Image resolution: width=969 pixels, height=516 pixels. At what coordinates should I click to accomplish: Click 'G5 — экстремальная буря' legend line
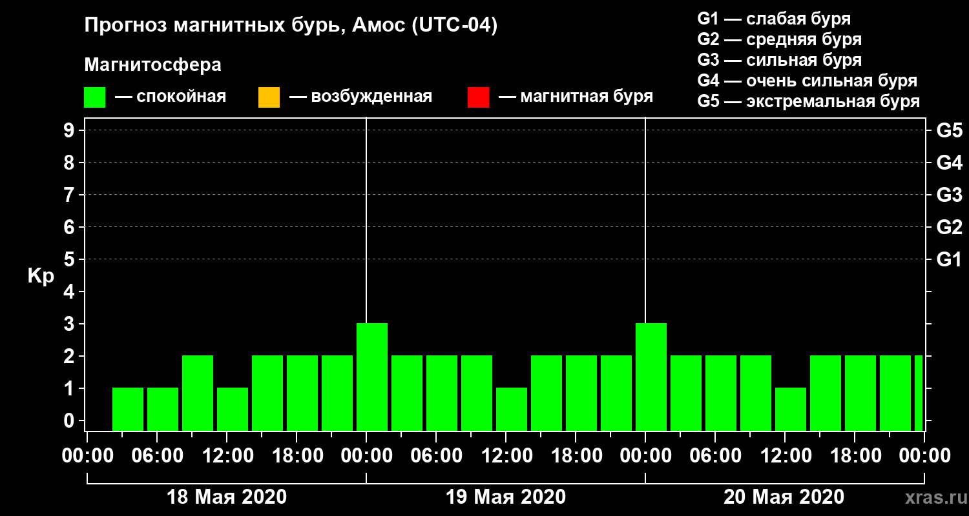(x=808, y=102)
